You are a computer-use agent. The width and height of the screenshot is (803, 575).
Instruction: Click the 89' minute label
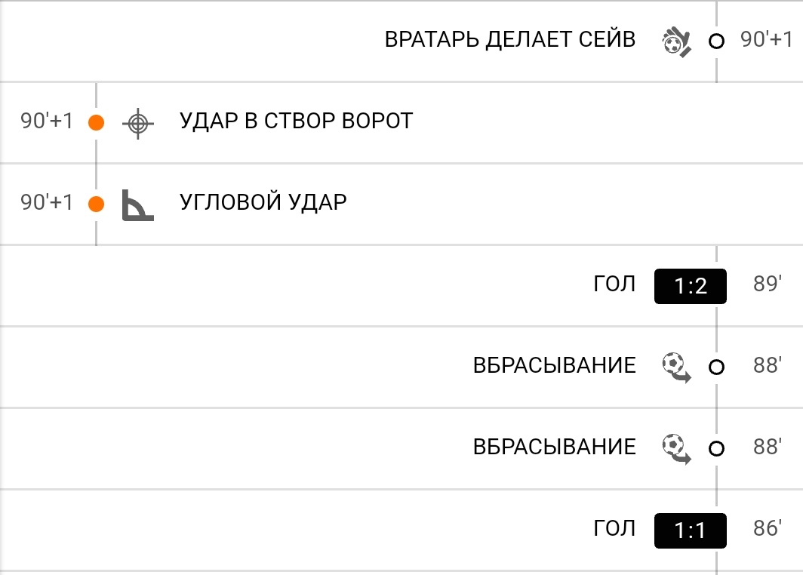(767, 284)
